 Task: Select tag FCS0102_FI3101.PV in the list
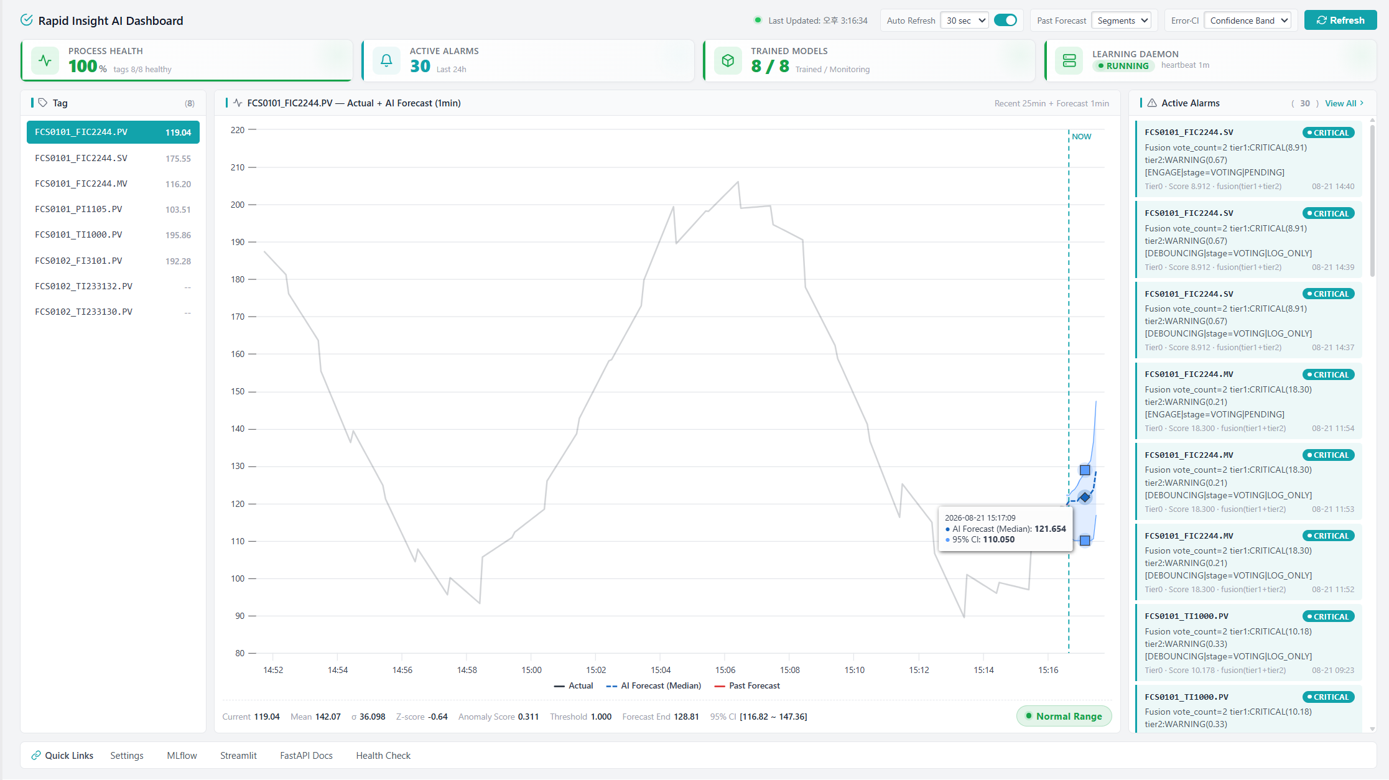coord(113,261)
